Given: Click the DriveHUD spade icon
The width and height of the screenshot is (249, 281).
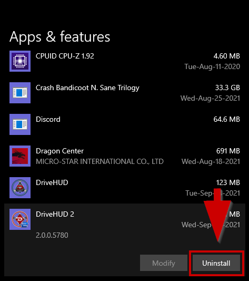Looking at the screenshot, I should coord(20,188).
